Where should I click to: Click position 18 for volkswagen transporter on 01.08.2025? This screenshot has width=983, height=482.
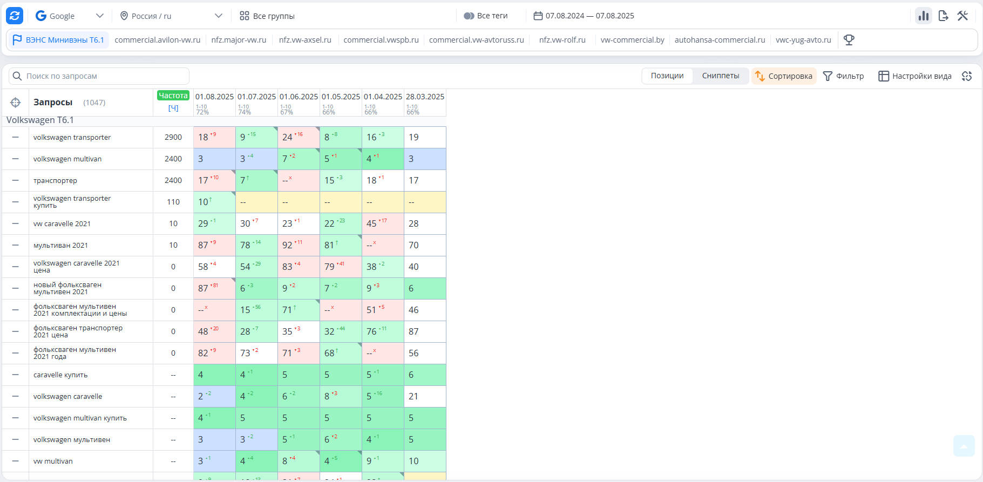click(214, 137)
